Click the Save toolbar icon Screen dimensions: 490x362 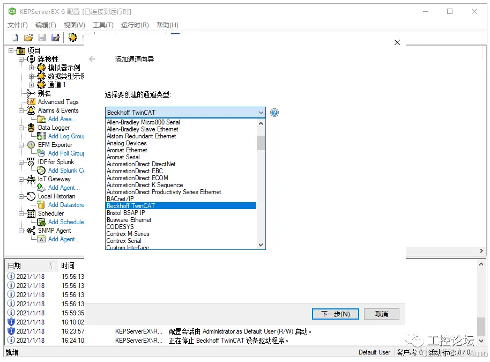42,38
